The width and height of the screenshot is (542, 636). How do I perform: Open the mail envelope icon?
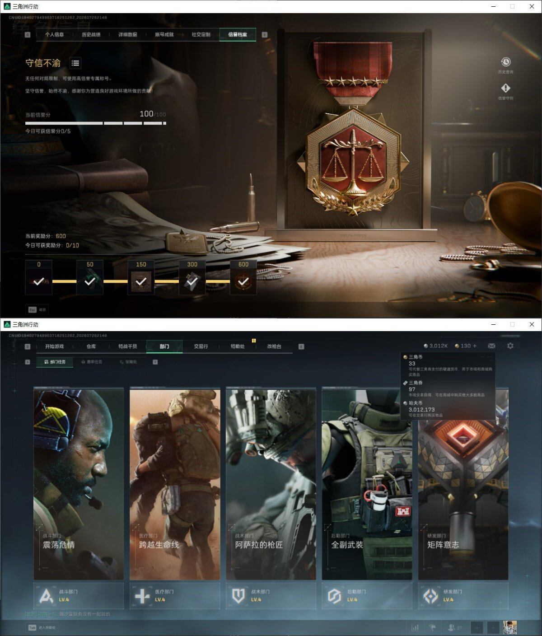pos(491,346)
